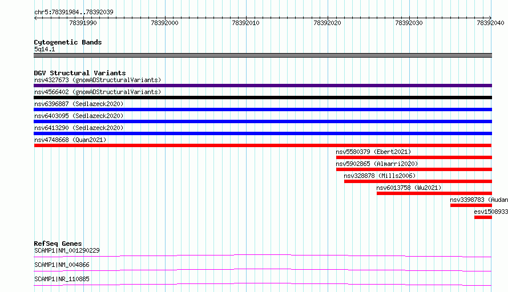508x292 pixels.
Task: Click variant label nsv6013758 (Wu2021)
Action: 409,188
